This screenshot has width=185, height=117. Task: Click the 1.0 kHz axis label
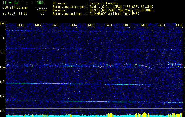[3, 53]
